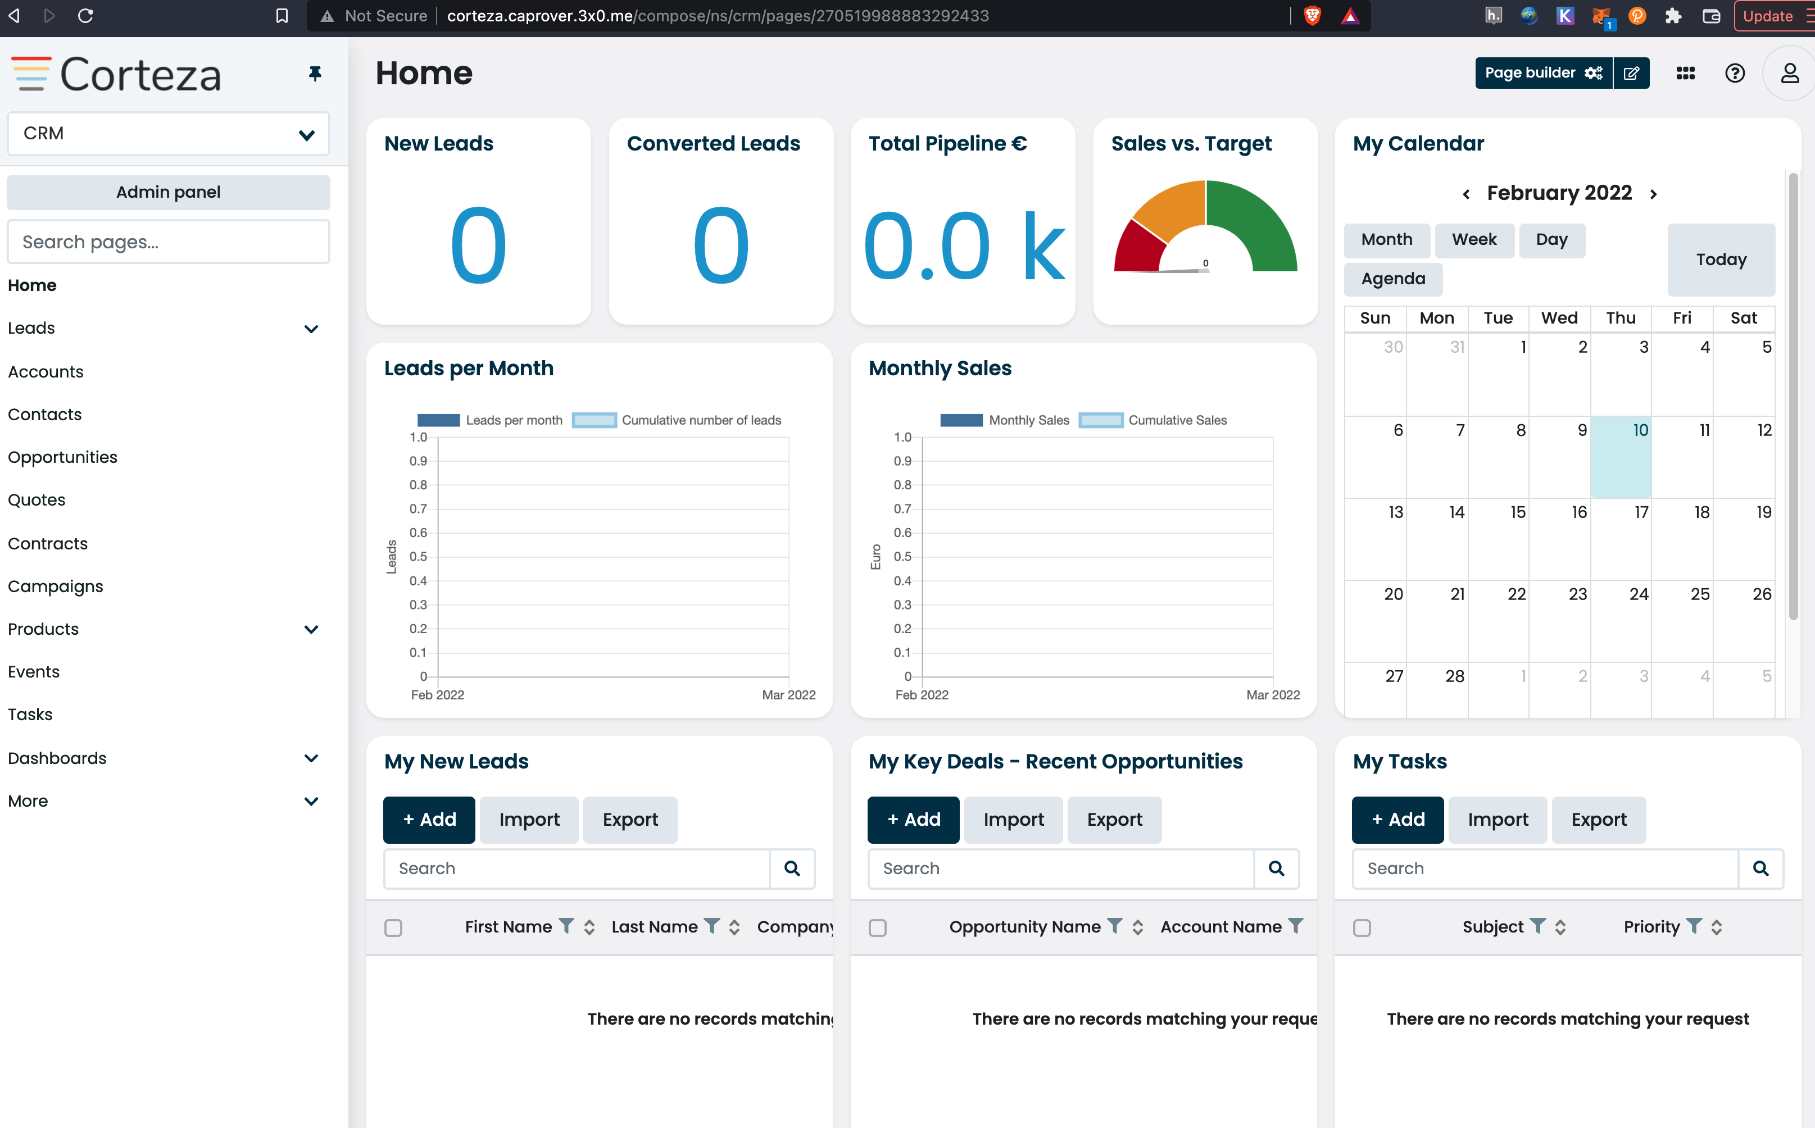Open the application grid switcher icon
The height and width of the screenshot is (1128, 1815).
tap(1685, 73)
